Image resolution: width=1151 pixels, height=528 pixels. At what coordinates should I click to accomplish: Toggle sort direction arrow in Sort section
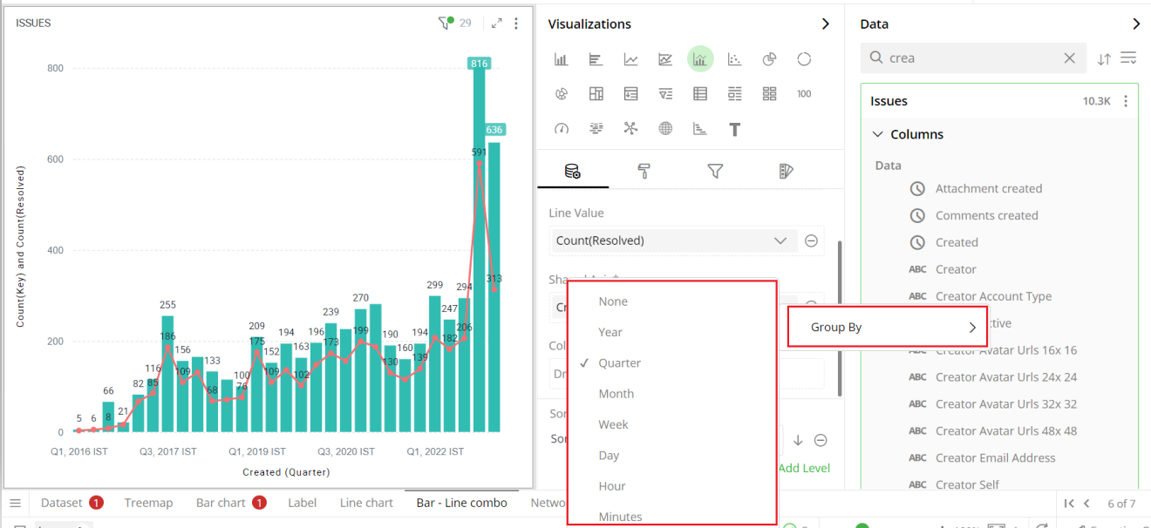tap(798, 441)
